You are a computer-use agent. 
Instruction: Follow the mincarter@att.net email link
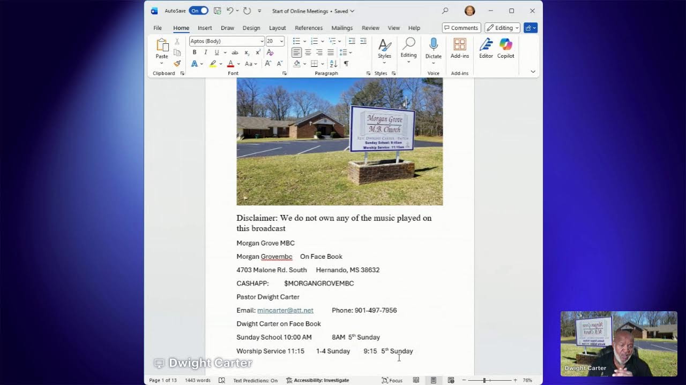point(285,310)
